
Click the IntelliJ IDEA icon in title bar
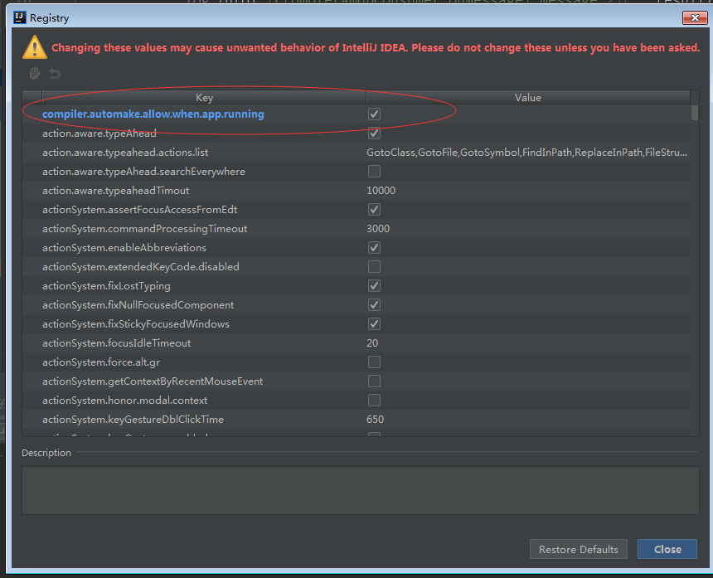pos(18,17)
